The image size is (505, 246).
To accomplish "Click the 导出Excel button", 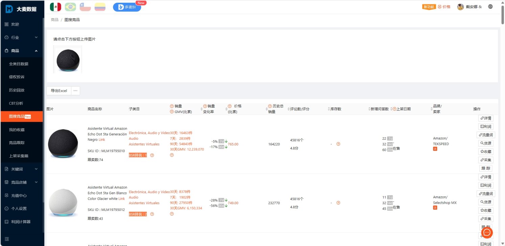I will coord(59,91).
